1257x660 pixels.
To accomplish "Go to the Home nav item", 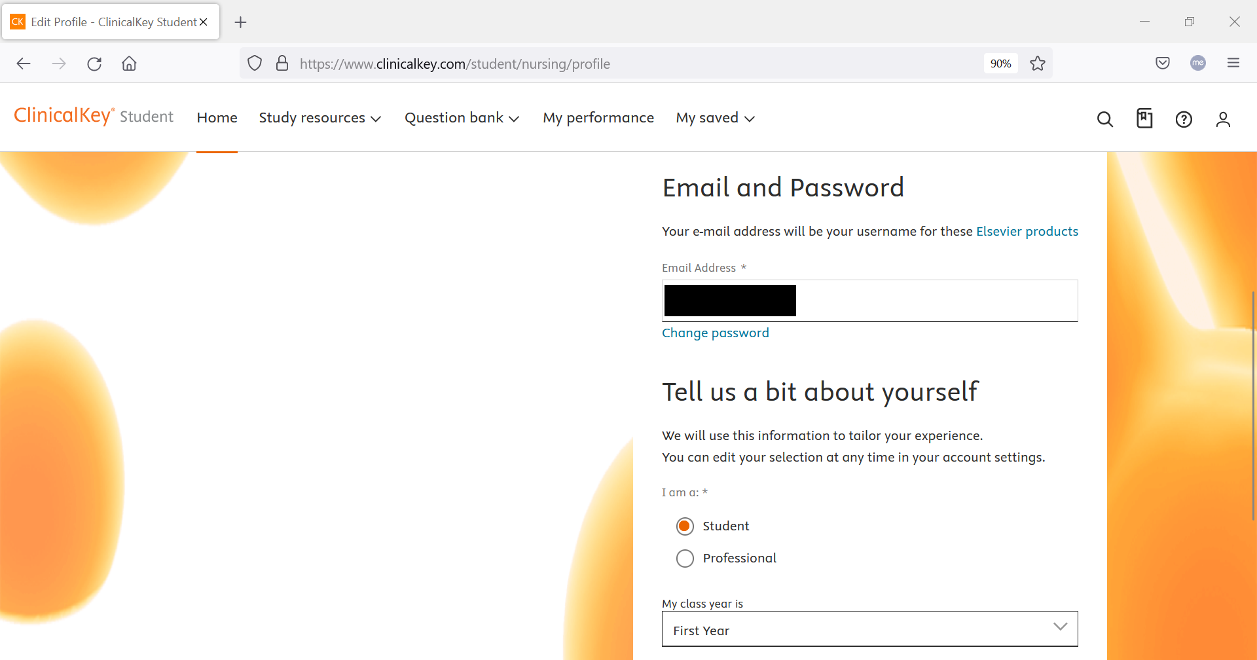I will coord(217,118).
